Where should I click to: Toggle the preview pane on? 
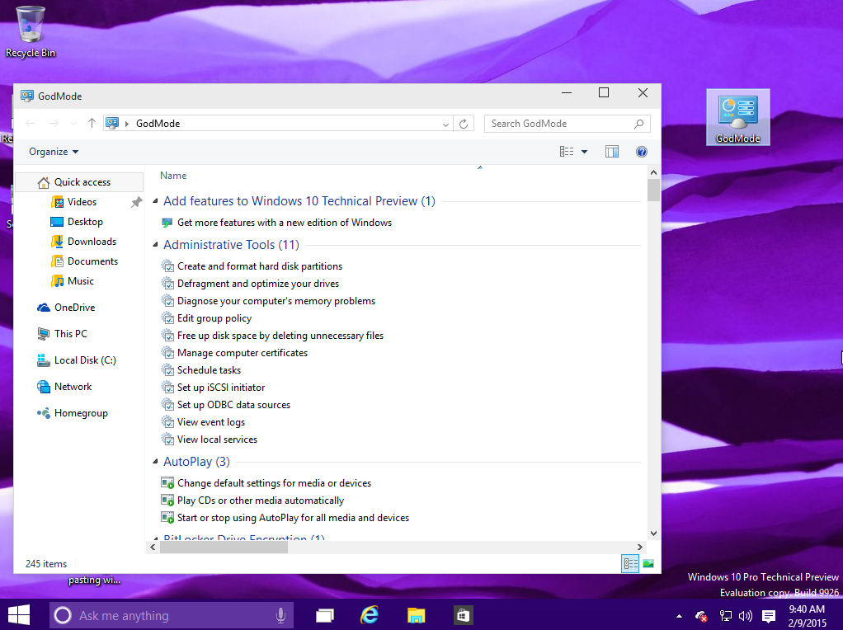point(611,151)
